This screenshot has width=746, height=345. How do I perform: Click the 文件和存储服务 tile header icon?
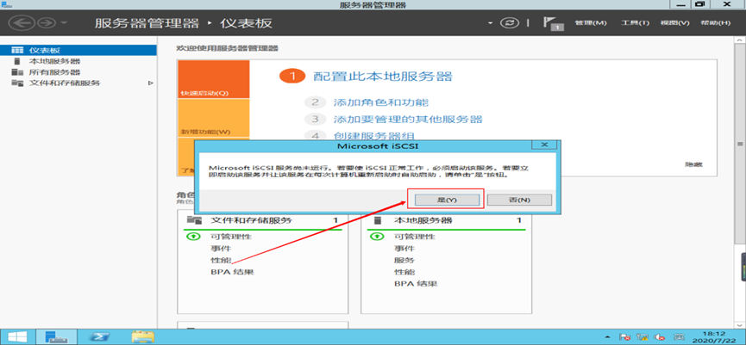tap(194, 220)
